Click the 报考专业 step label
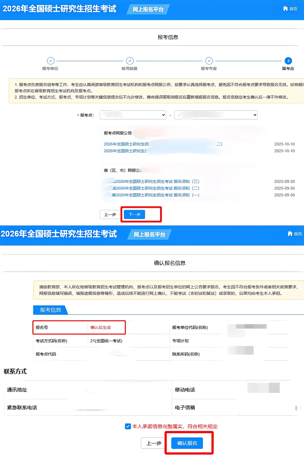This screenshot has height=457, width=304. [209, 69]
